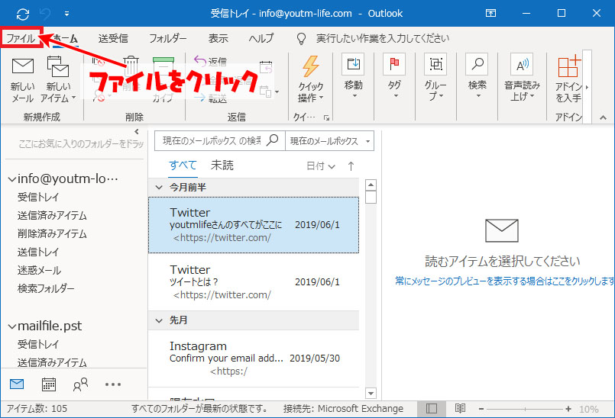Open more navigation options ellipsis
The height and width of the screenshot is (418, 615).
pyautogui.click(x=113, y=384)
